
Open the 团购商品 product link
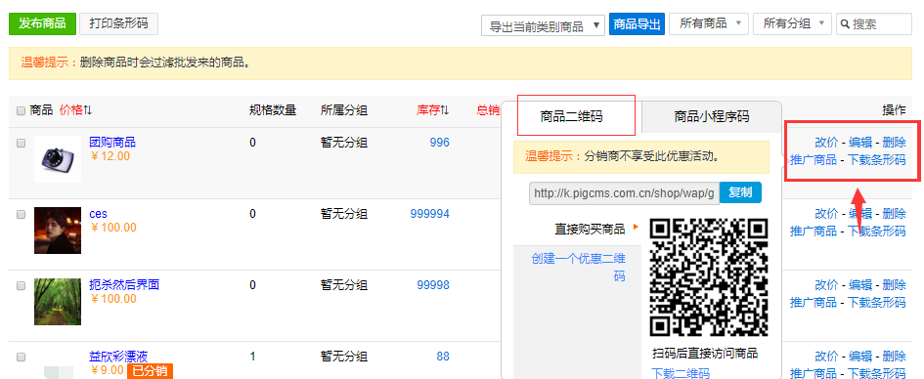pos(112,143)
